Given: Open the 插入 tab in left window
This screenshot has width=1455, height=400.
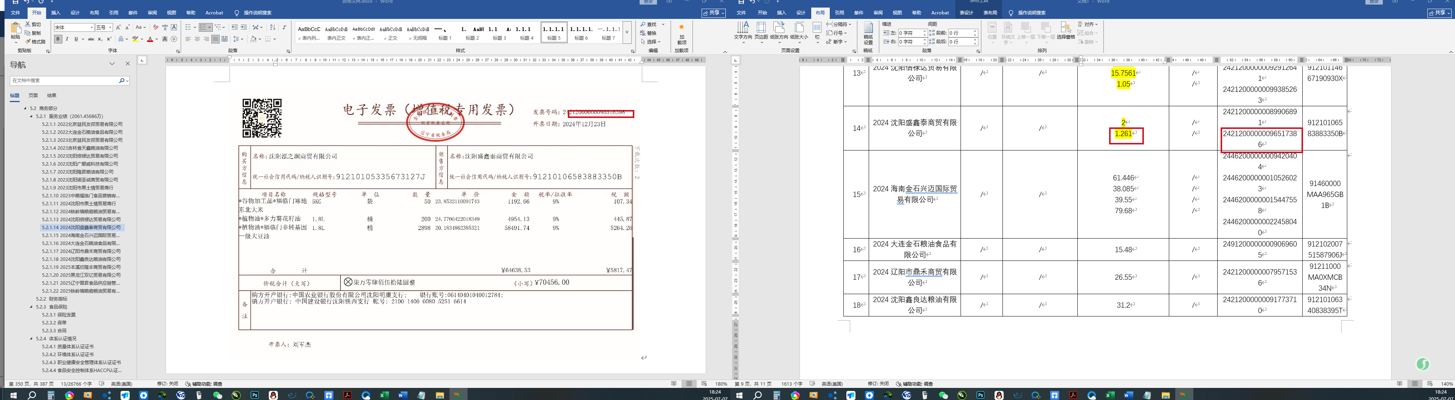Looking at the screenshot, I should point(55,12).
